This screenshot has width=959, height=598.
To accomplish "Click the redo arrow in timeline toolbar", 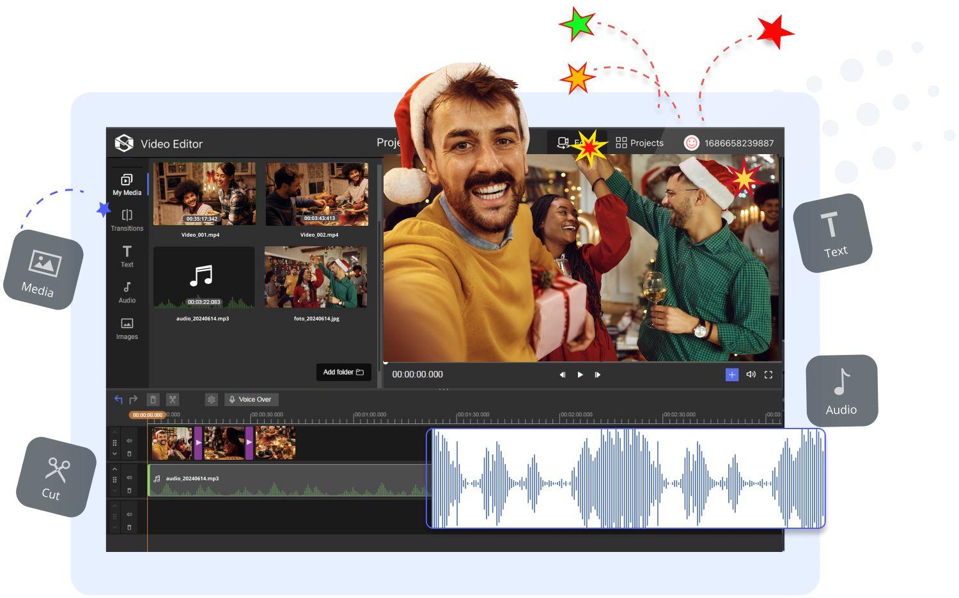I will click(x=134, y=400).
